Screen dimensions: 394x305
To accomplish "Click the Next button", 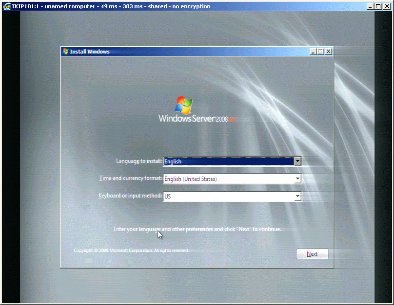I will click(312, 254).
